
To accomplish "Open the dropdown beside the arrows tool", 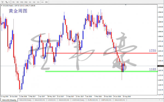I will pyautogui.click(x=9, y=2).
